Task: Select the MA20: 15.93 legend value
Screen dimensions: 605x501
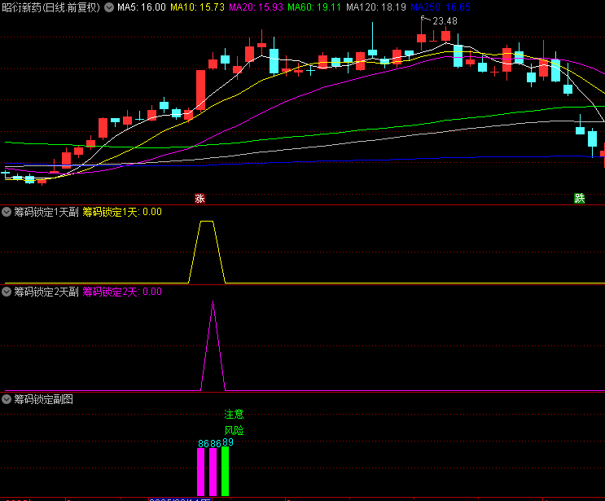Action: pos(256,7)
